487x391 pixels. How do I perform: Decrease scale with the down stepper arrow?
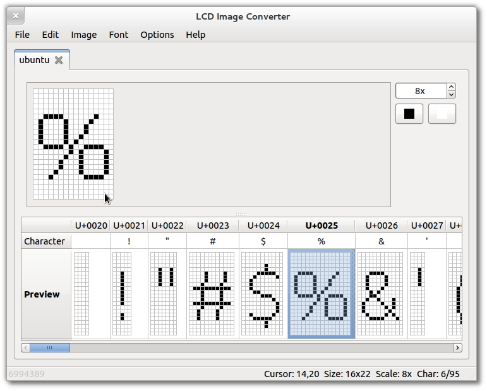tap(451, 94)
